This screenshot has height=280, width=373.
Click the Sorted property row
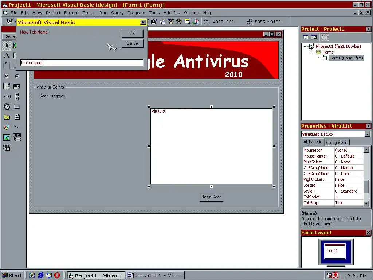click(x=333, y=185)
